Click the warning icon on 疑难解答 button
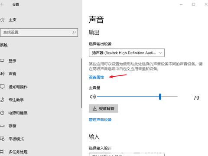This screenshot has width=208, height=156. tap(94, 108)
